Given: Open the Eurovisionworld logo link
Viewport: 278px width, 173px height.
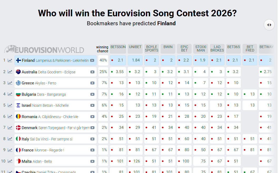Looking at the screenshot, I should [x=44, y=49].
